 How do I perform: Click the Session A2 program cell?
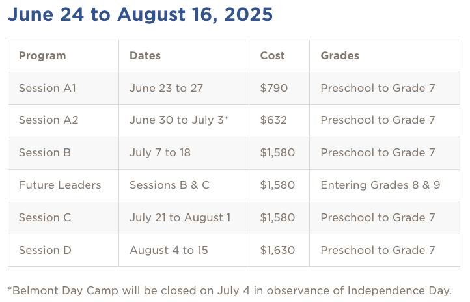48,120
